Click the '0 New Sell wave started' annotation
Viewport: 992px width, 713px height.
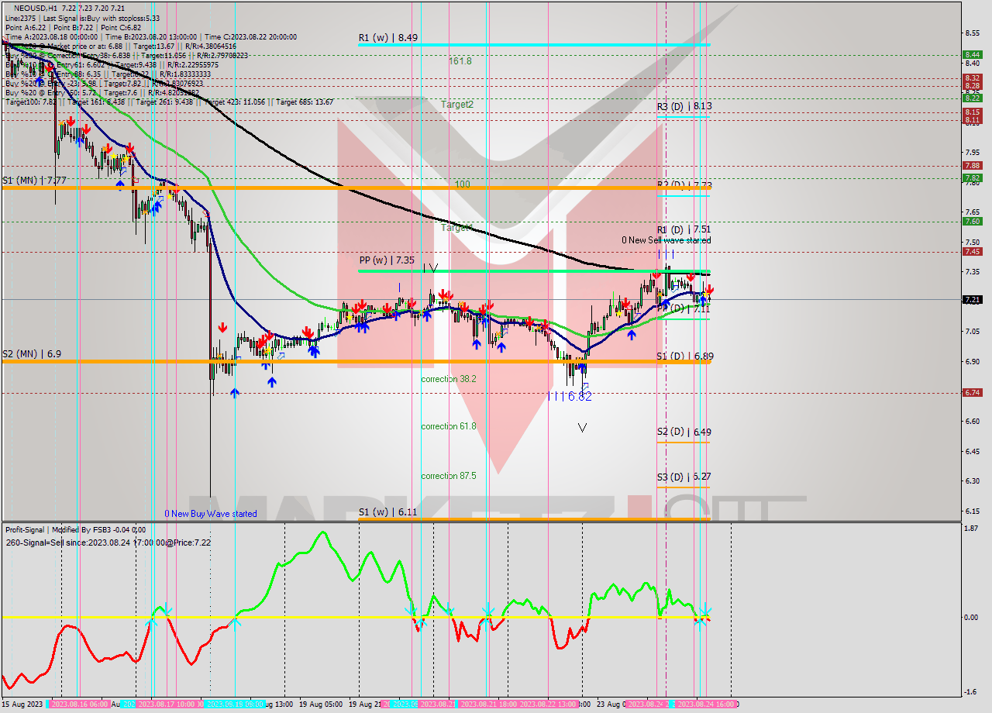(x=666, y=240)
